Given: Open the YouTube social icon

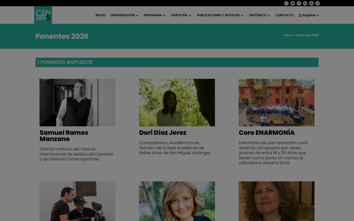Looking at the screenshot, I should point(292,3).
